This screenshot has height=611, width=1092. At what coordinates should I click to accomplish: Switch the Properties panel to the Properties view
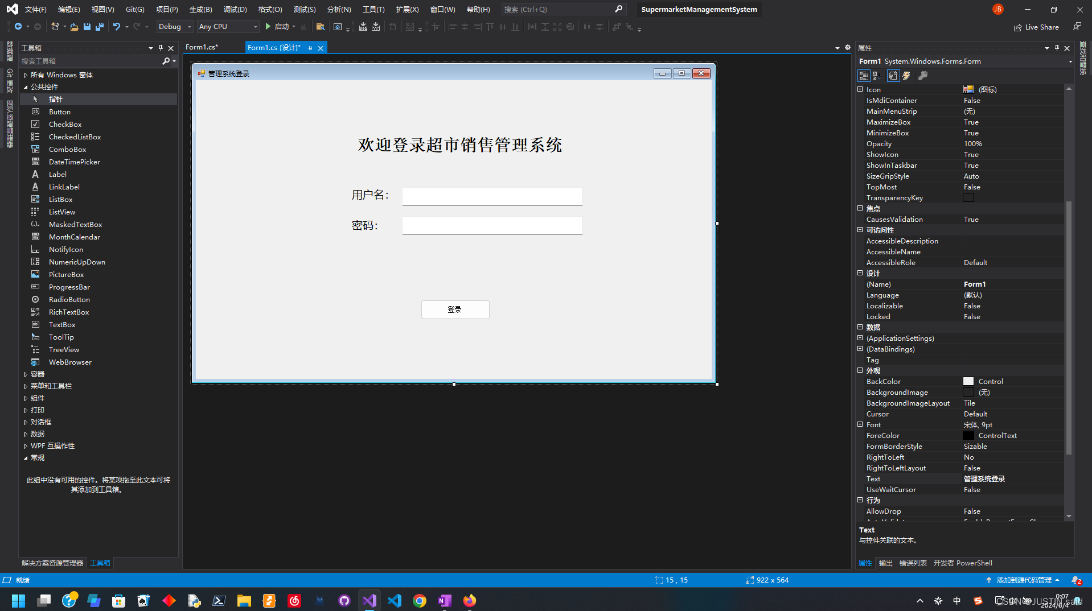click(x=893, y=76)
